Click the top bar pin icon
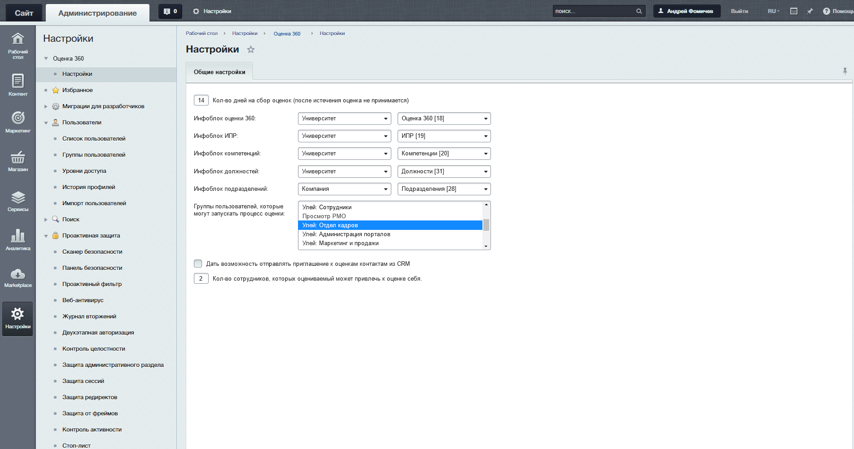The height and width of the screenshot is (449, 854). coord(810,11)
